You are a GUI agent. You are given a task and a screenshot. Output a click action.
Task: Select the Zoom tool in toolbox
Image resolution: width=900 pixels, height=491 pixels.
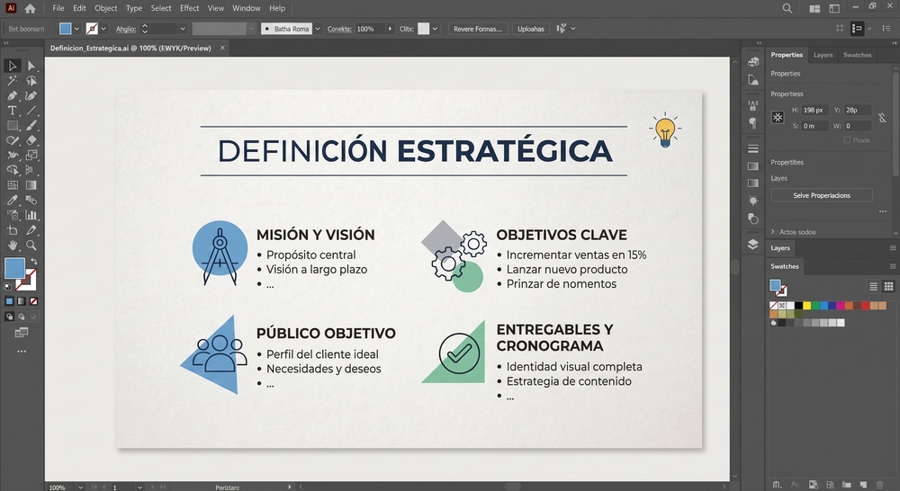pyautogui.click(x=31, y=245)
